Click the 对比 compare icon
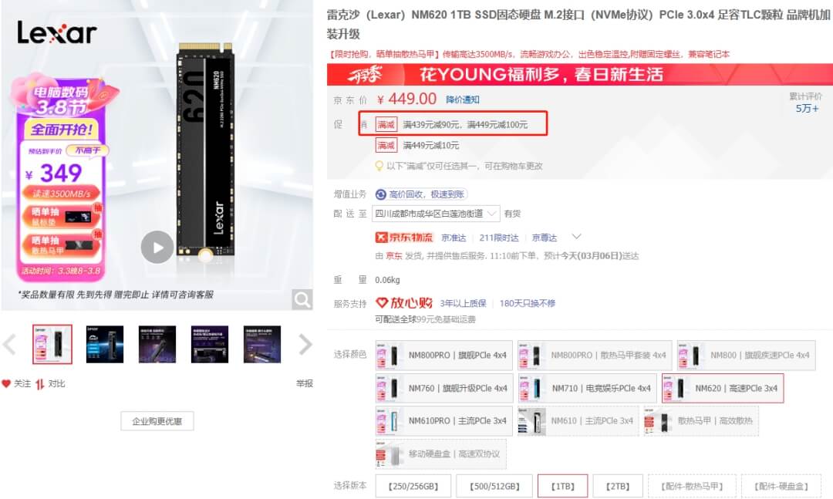Image resolution: width=833 pixels, height=499 pixels. click(x=40, y=383)
